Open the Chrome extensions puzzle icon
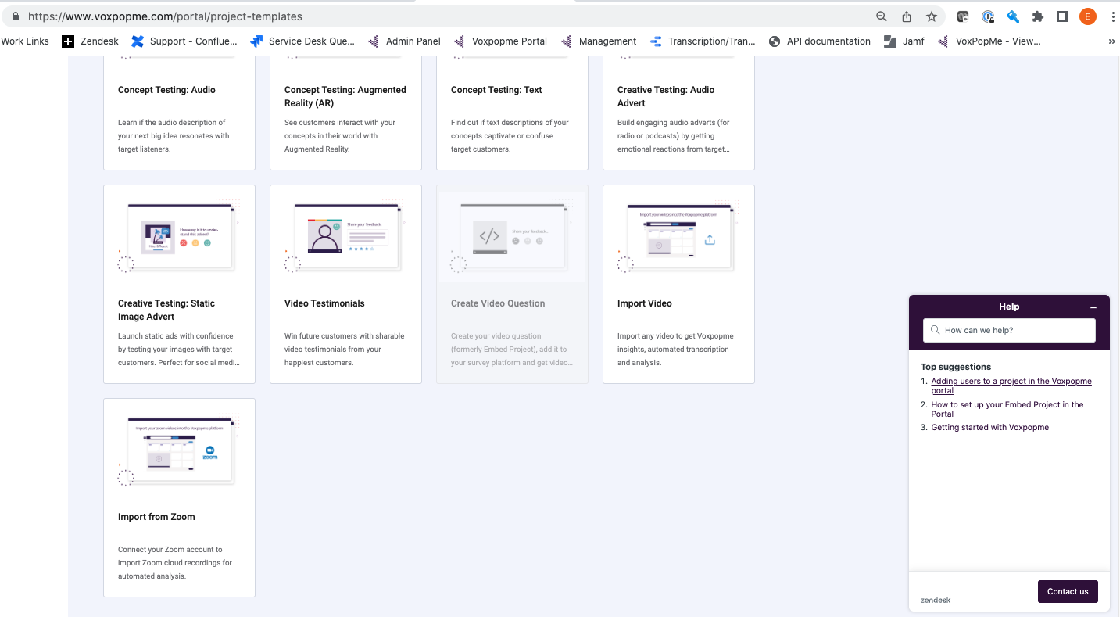Viewport: 1120px width, 617px height. click(x=1038, y=16)
